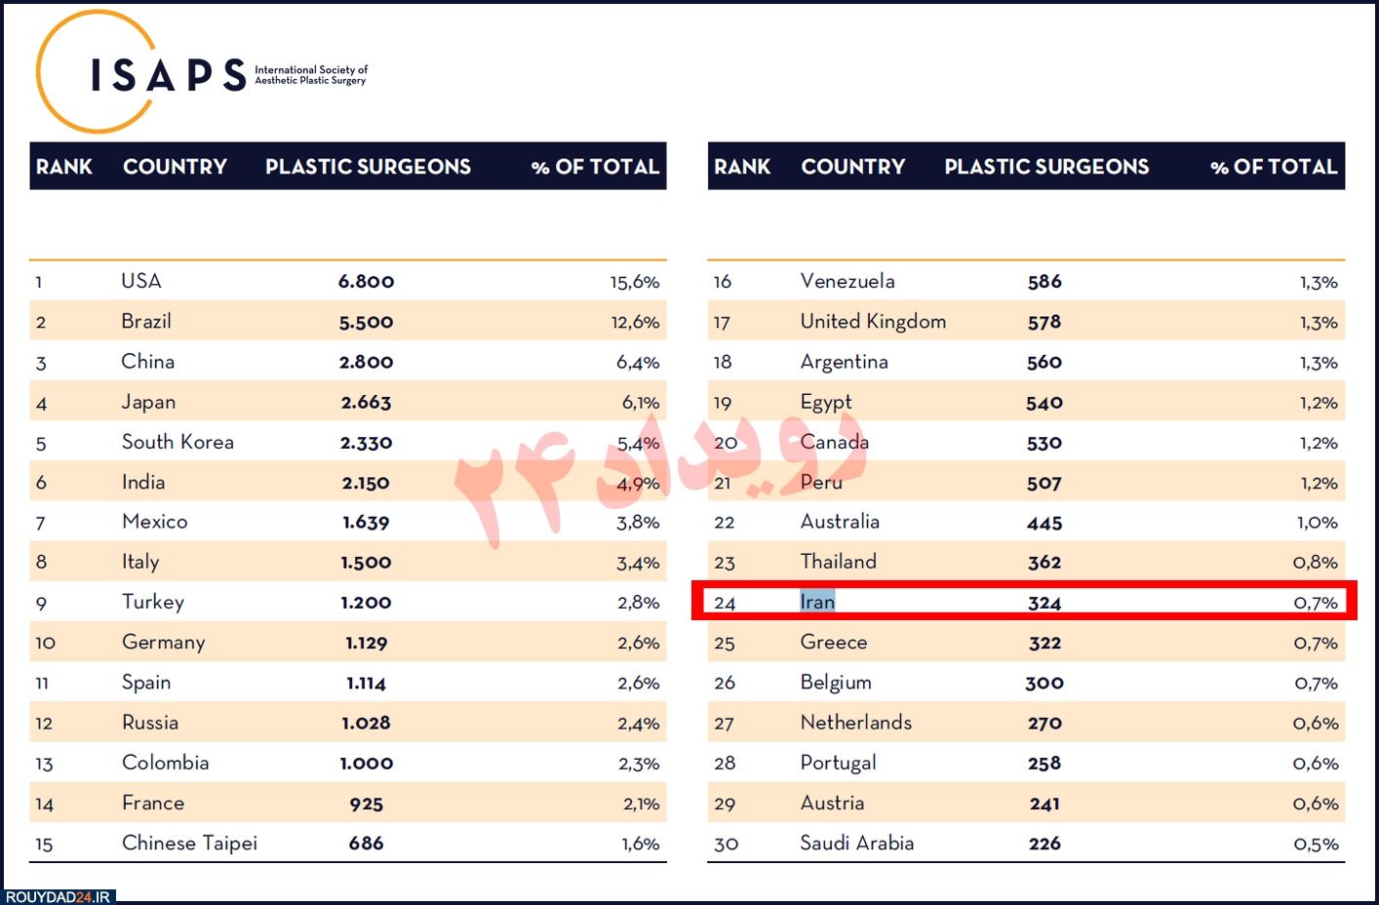This screenshot has height=905, width=1379.
Task: Select the United Kingdom entry
Action: (x=873, y=322)
